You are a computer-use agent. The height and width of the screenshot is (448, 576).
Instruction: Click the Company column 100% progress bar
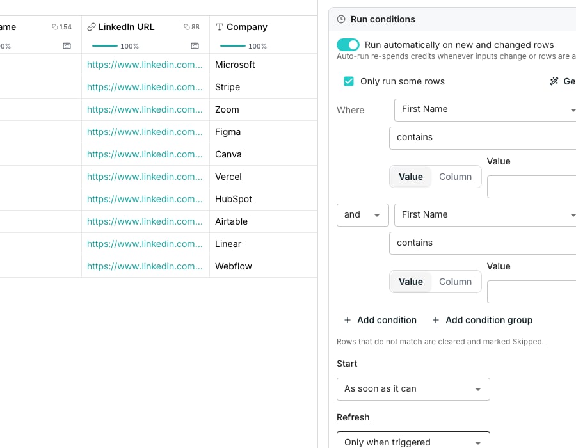click(x=232, y=46)
